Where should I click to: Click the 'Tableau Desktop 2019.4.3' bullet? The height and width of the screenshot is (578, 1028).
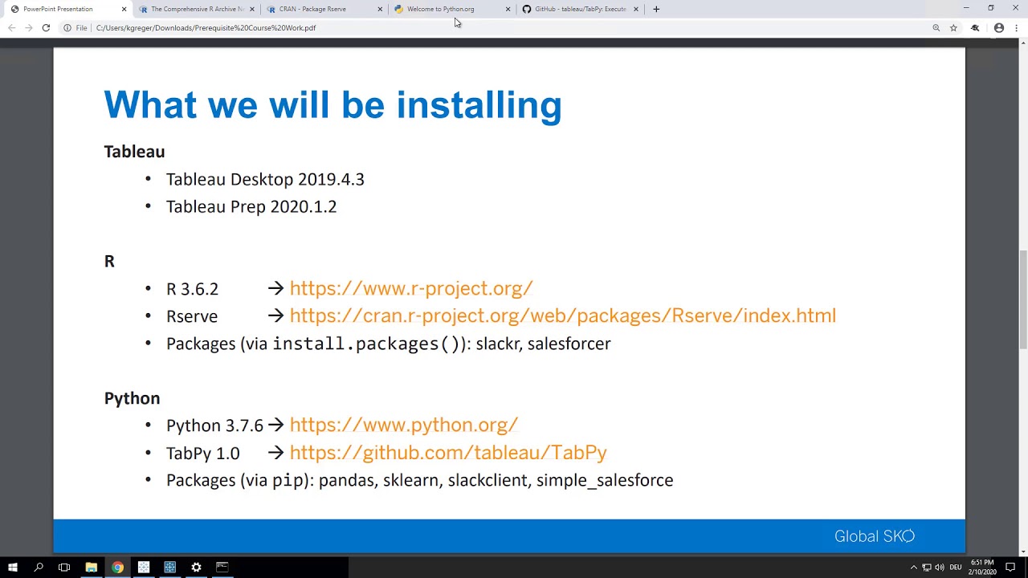point(265,179)
